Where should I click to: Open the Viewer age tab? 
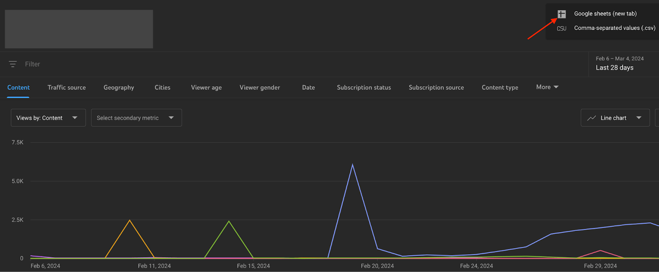click(x=206, y=88)
